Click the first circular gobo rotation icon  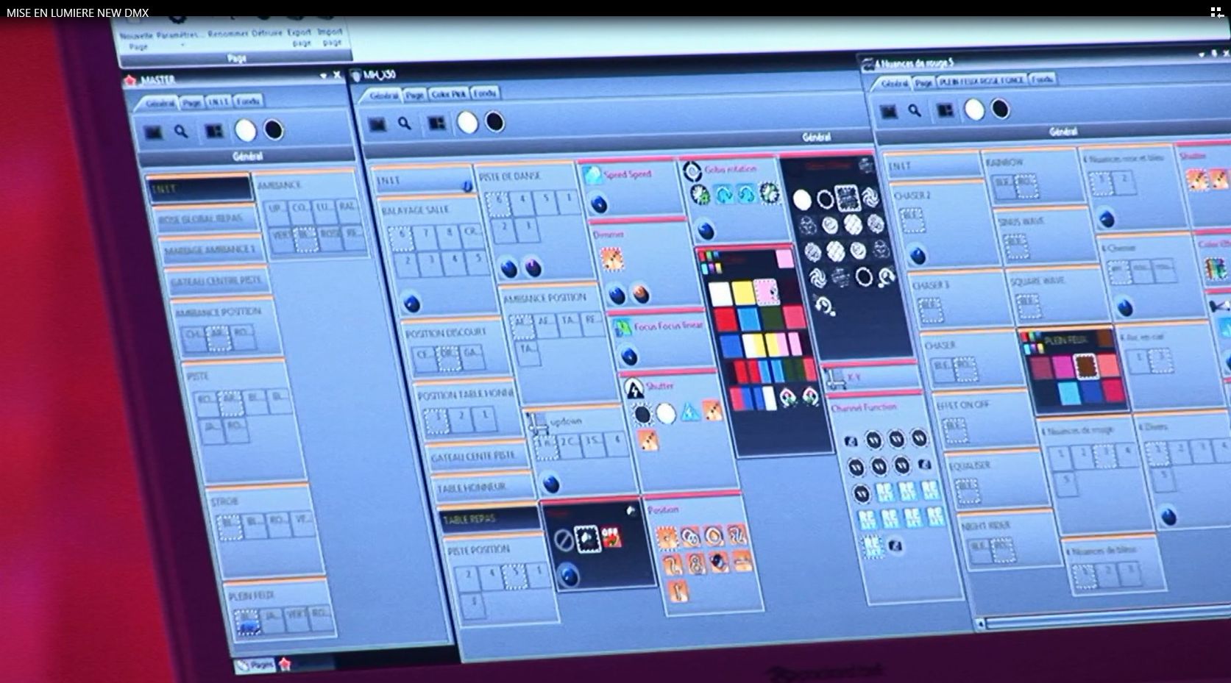(x=700, y=195)
